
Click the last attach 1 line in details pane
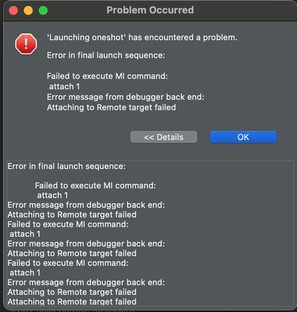pyautogui.click(x=25, y=273)
